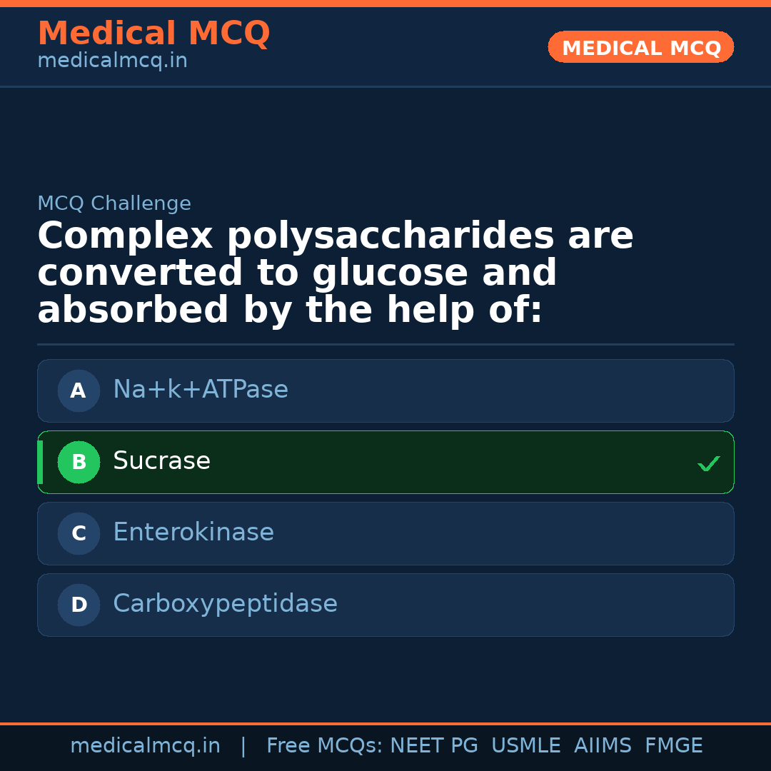
Task: Click the green B option circle
Action: coord(79,462)
